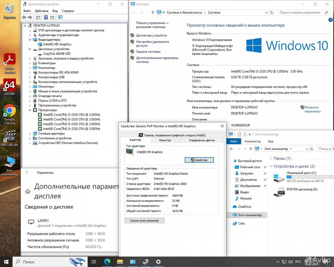The height and width of the screenshot is (267, 334).
Task: Click refresh button in System window address bar
Action: (272, 13)
